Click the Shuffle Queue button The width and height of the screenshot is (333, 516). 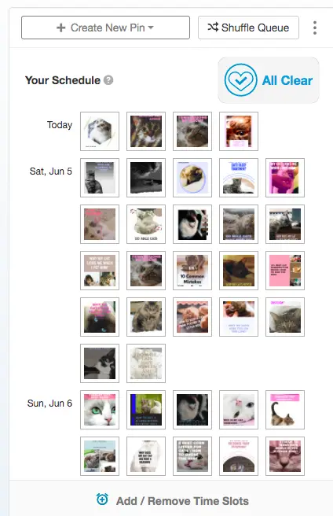click(248, 28)
